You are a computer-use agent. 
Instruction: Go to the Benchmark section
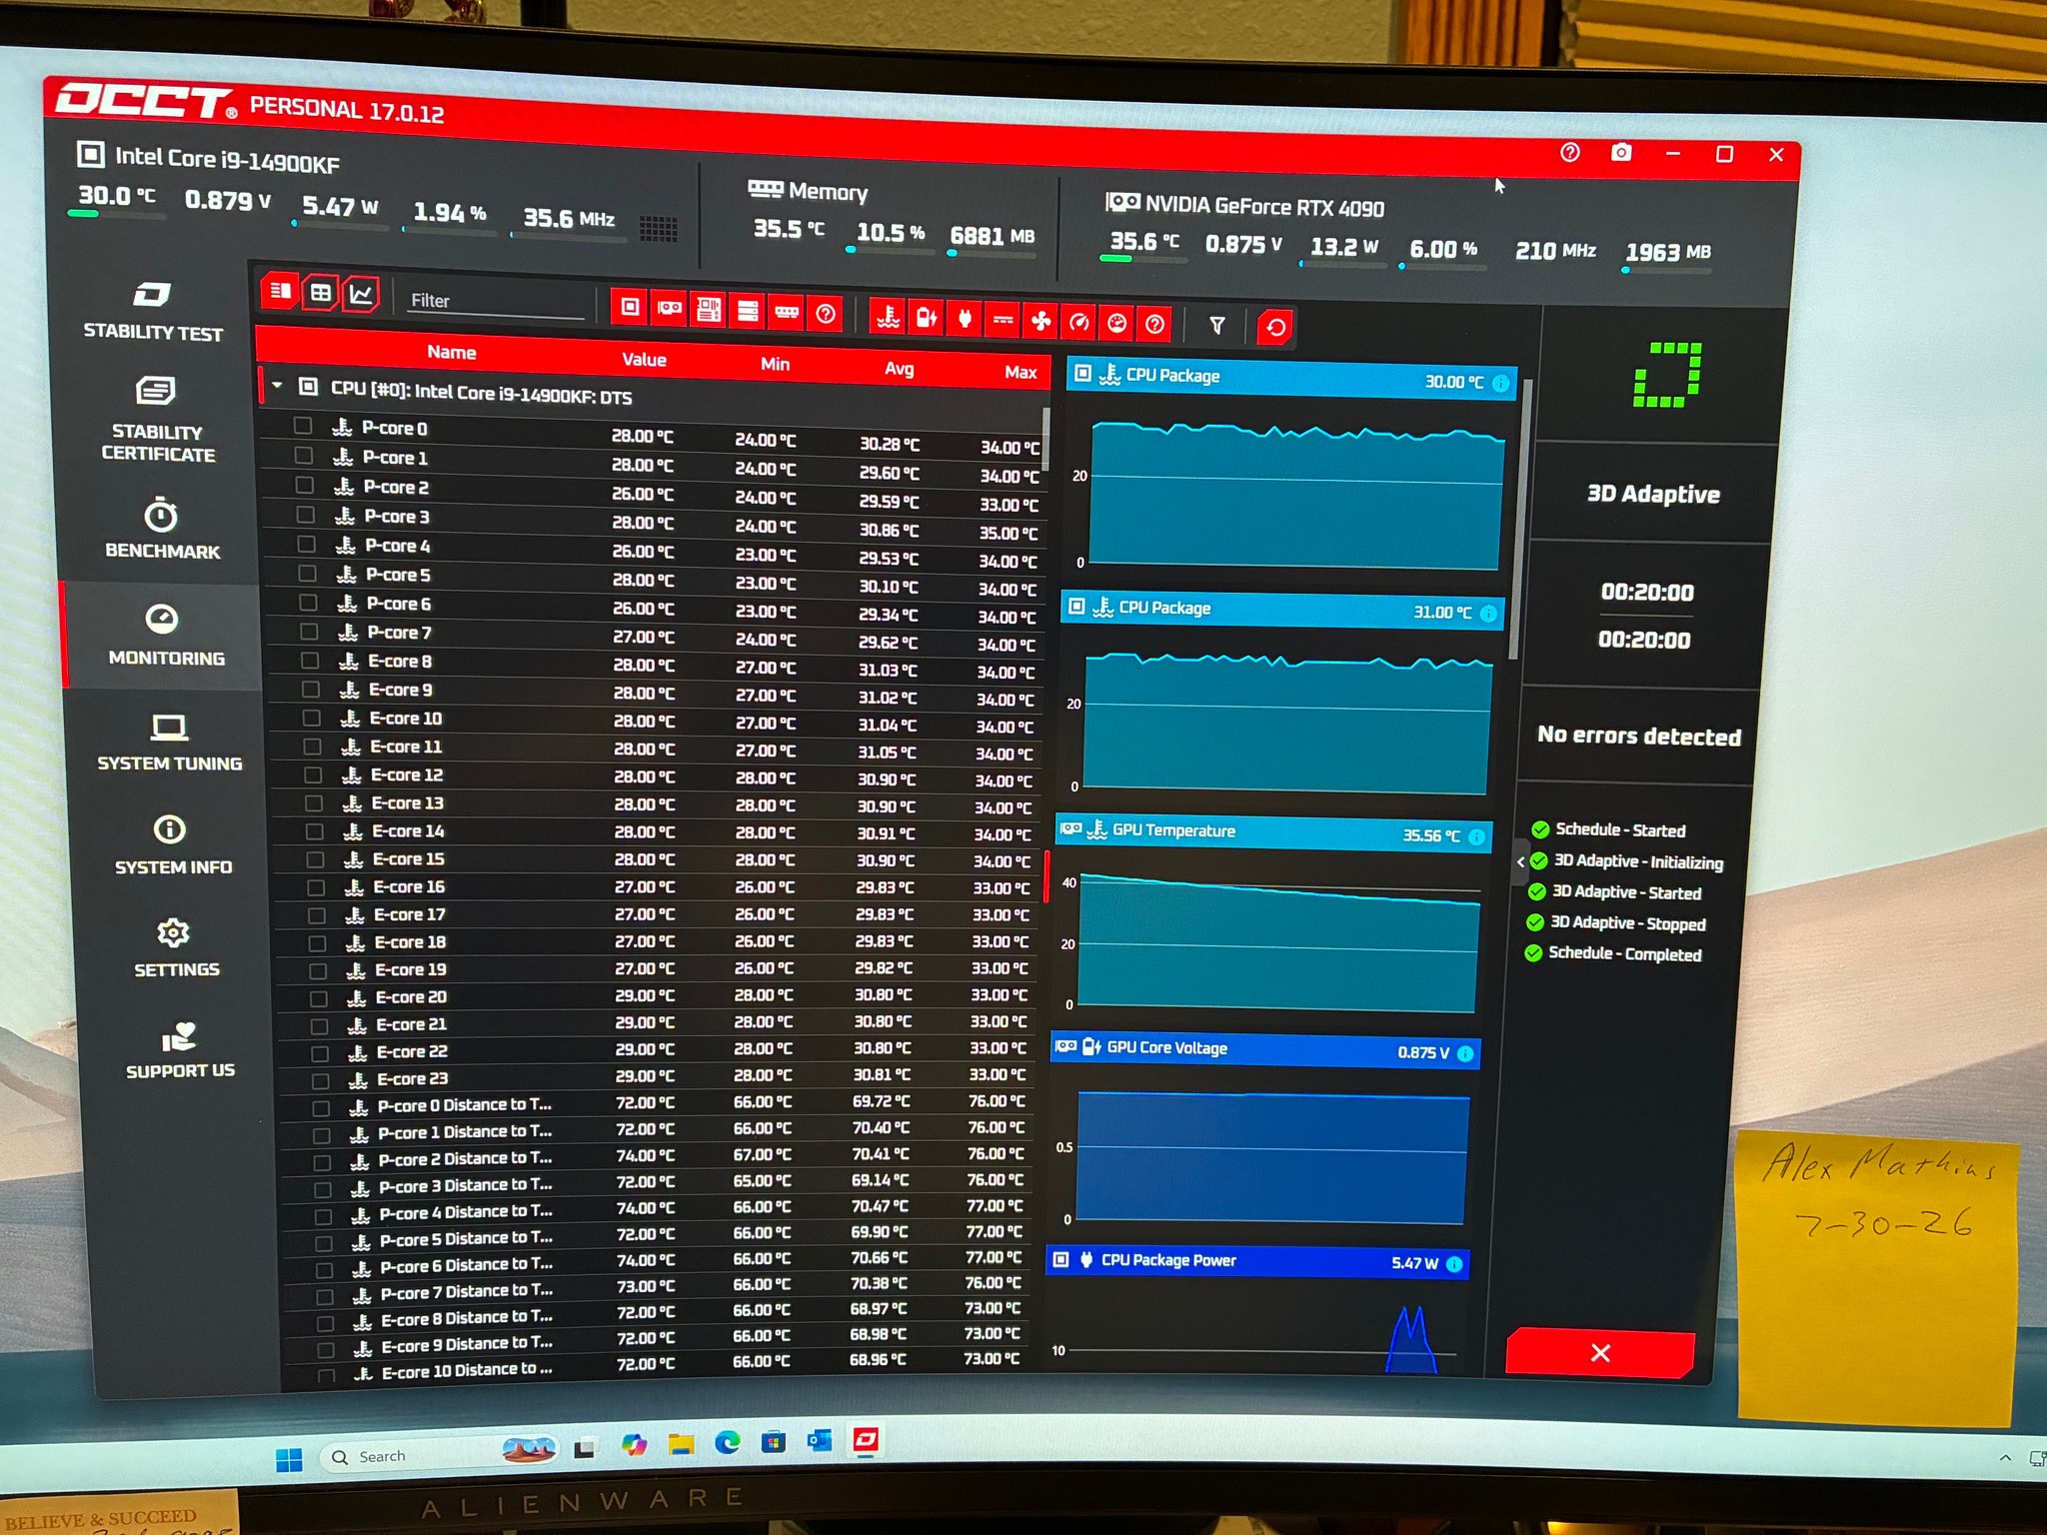pyautogui.click(x=161, y=528)
